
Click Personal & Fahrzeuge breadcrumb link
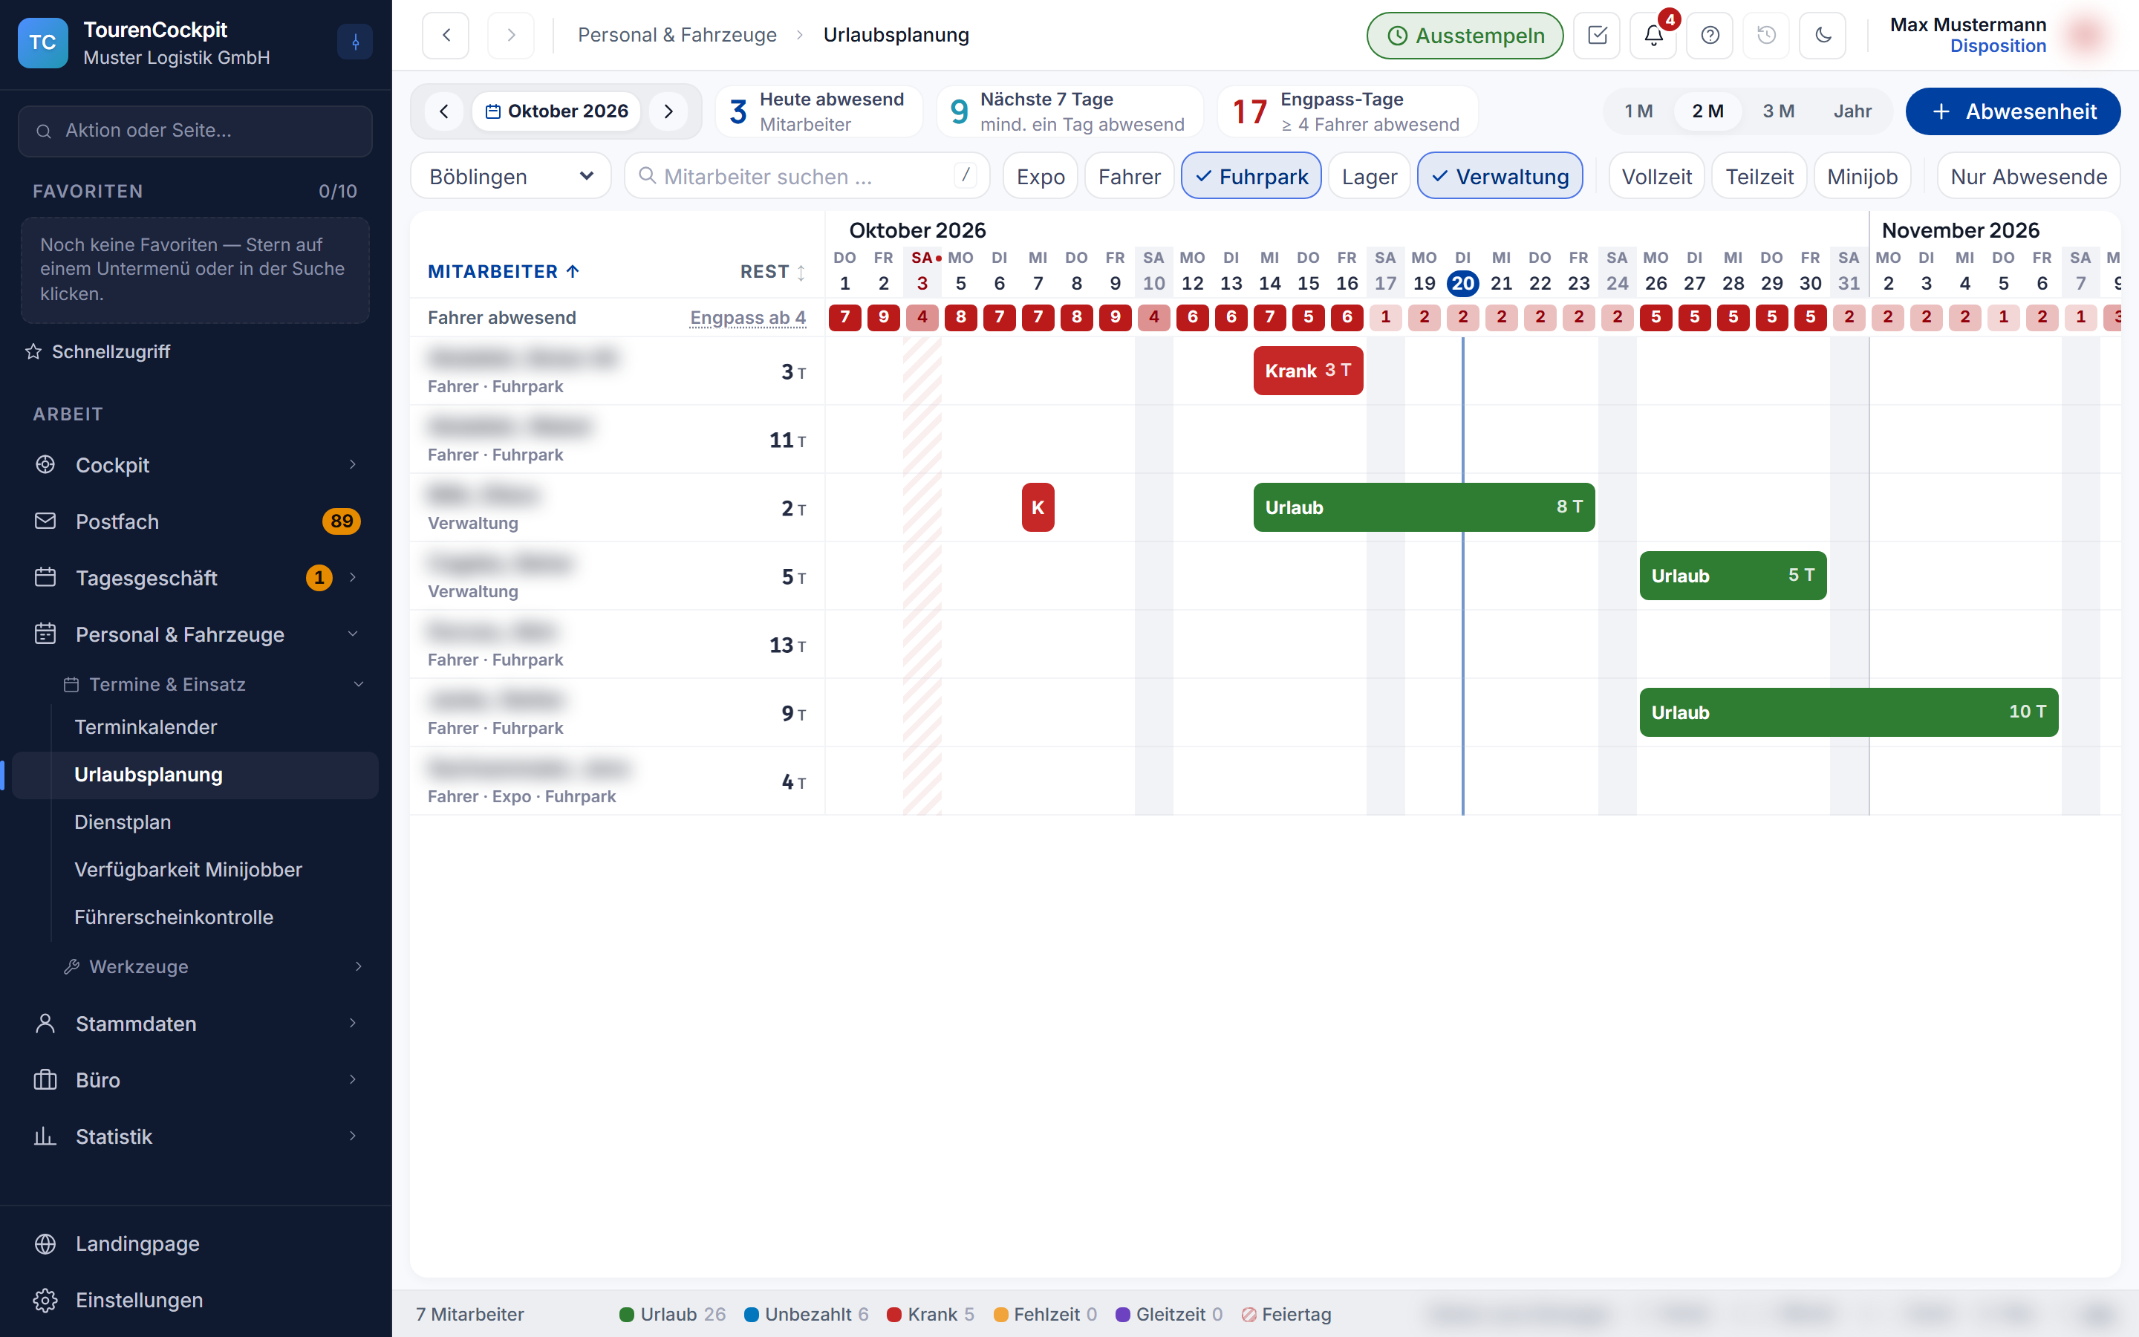(677, 36)
